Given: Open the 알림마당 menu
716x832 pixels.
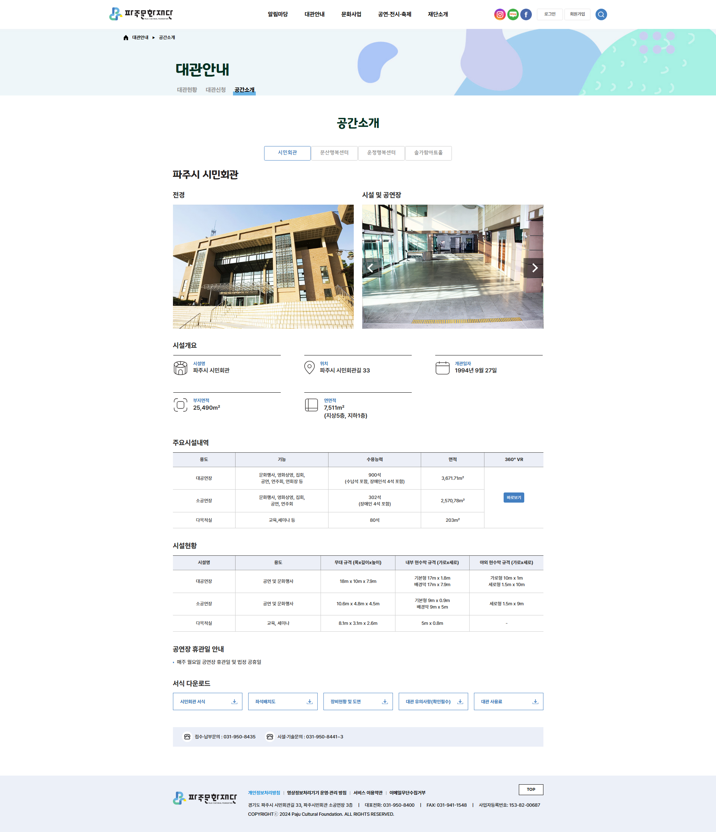Looking at the screenshot, I should tap(277, 14).
